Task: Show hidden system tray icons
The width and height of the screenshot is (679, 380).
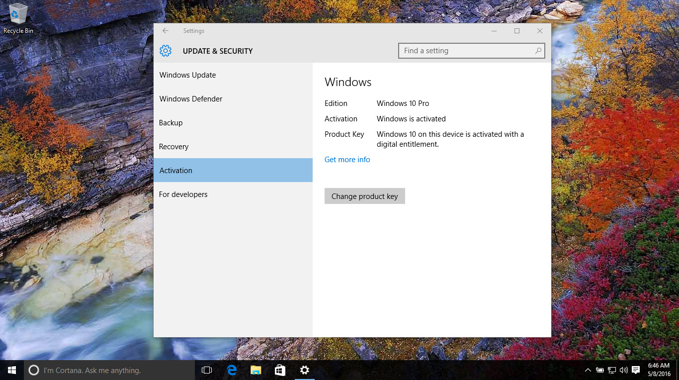Action: pyautogui.click(x=588, y=370)
